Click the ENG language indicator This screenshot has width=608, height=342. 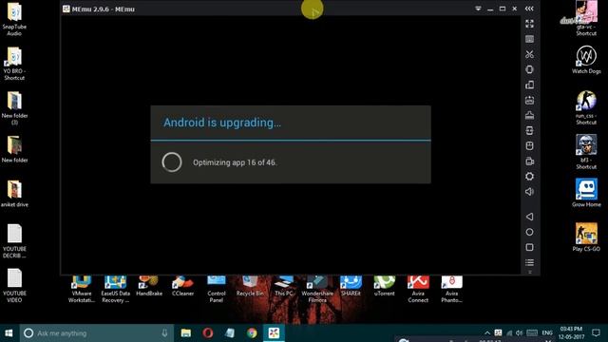pyautogui.click(x=547, y=333)
